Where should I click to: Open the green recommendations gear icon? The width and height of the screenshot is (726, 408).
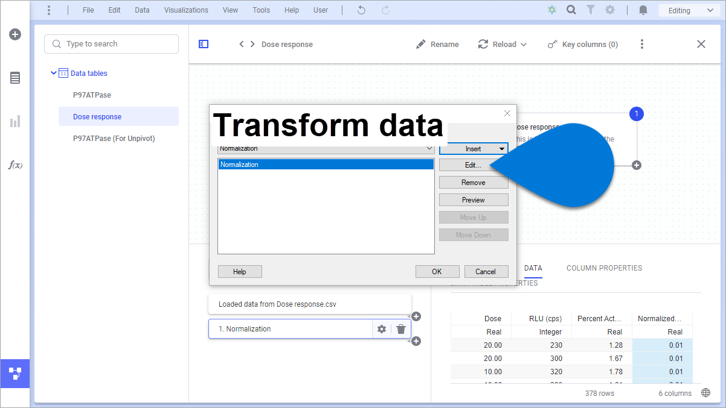551,10
